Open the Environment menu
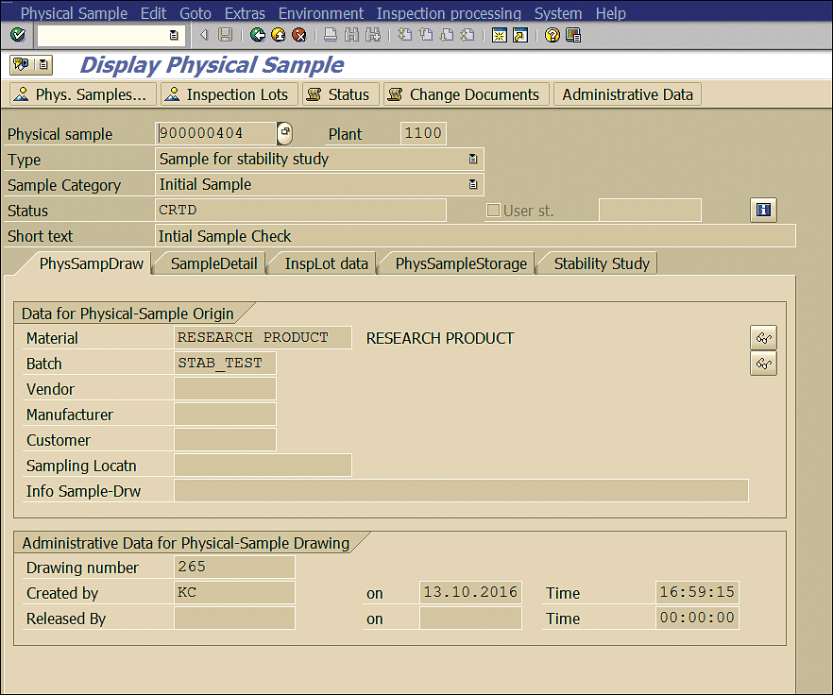 tap(321, 13)
